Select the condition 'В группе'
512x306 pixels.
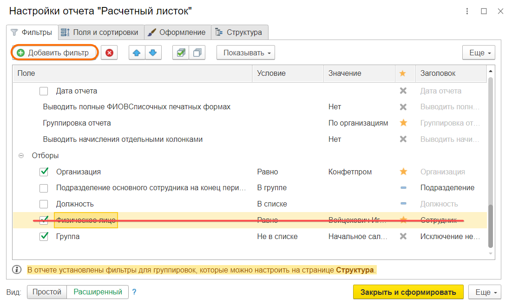point(272,188)
